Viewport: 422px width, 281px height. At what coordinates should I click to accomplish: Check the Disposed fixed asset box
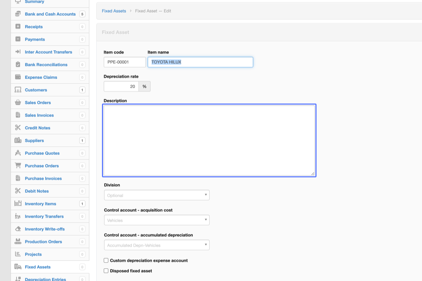[106, 271]
